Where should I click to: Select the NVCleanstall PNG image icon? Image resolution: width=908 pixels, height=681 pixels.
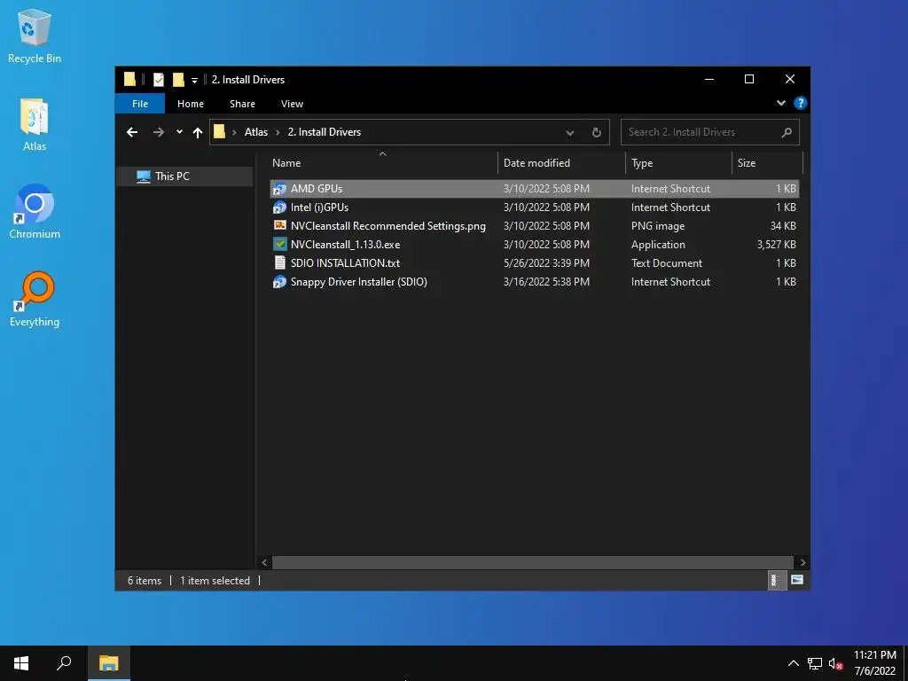[x=279, y=226]
